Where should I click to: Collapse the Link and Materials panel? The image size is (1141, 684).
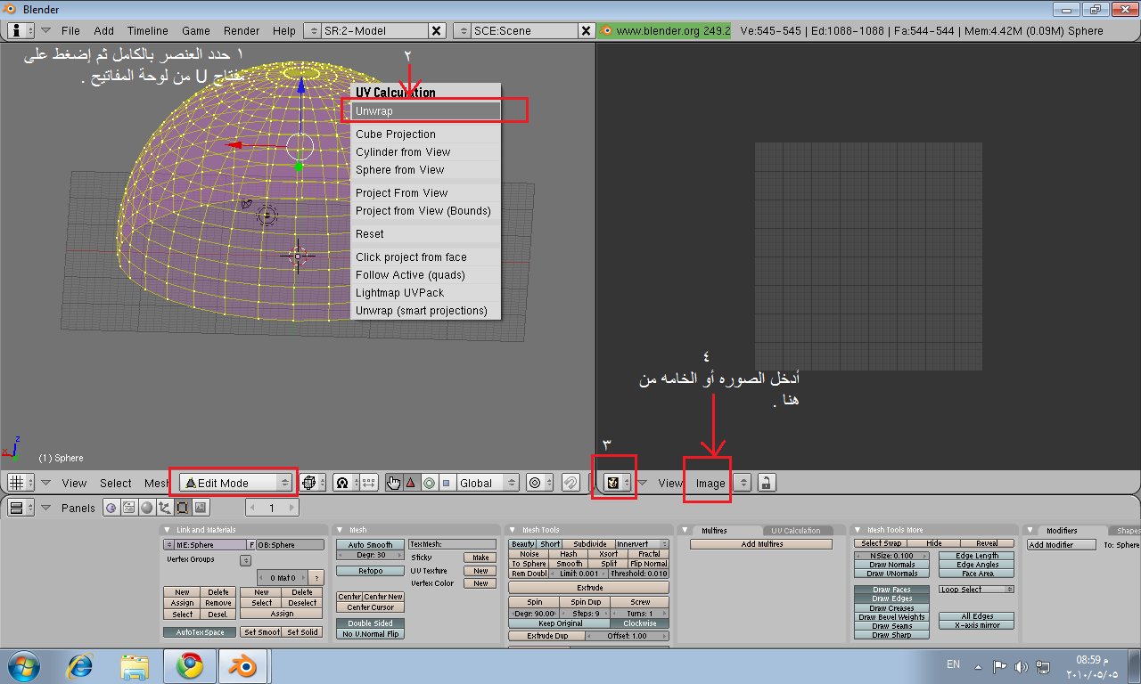point(168,530)
